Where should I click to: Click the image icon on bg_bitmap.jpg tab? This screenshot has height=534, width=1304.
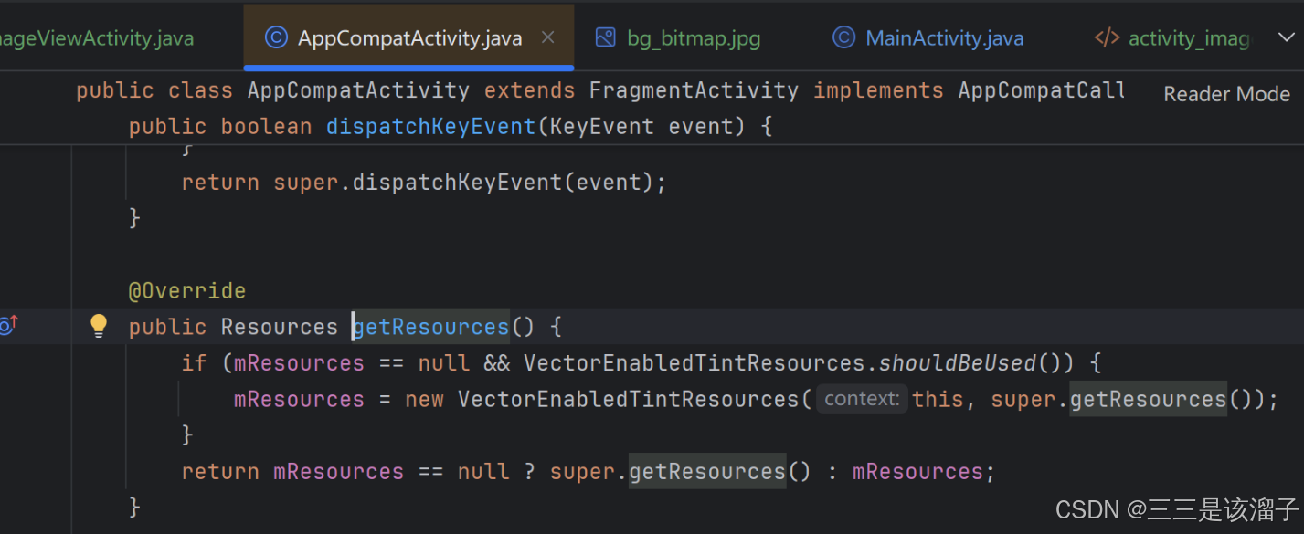click(x=605, y=37)
